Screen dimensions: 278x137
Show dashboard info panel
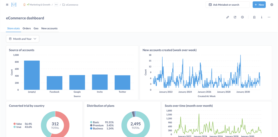point(262,17)
